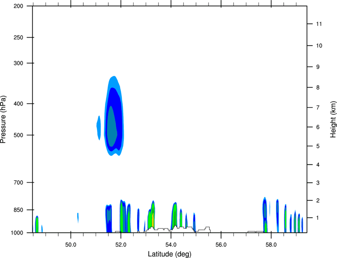Click the 9 km height tick label
The width and height of the screenshot is (337, 258).
(318, 67)
